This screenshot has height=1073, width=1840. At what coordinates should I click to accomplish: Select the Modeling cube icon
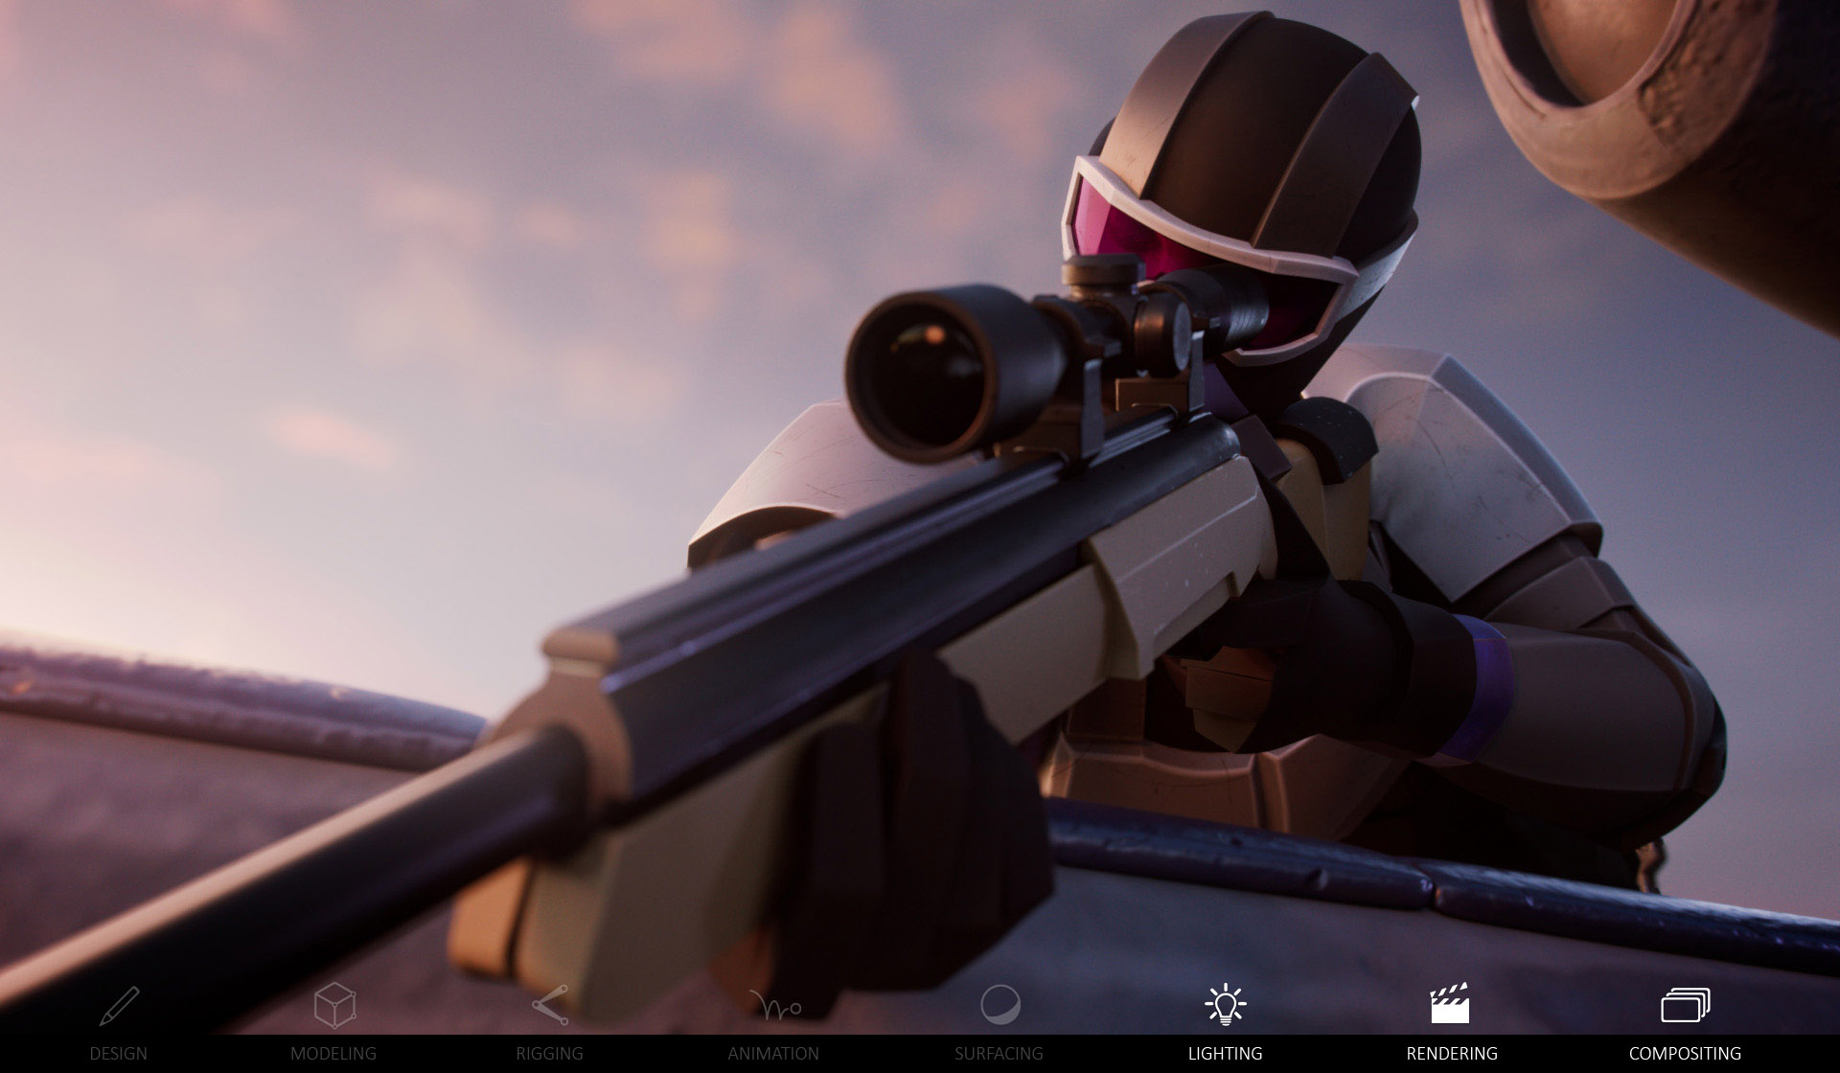334,1005
